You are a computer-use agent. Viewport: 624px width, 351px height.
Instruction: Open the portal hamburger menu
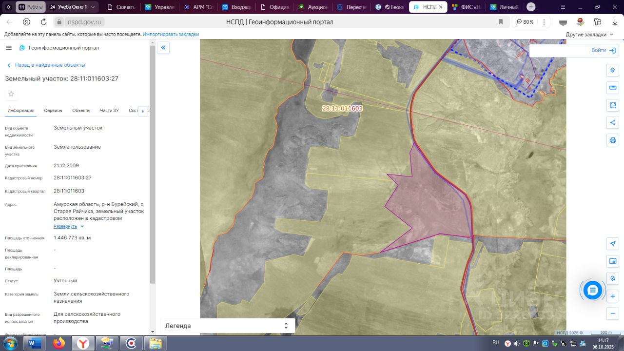[9, 48]
